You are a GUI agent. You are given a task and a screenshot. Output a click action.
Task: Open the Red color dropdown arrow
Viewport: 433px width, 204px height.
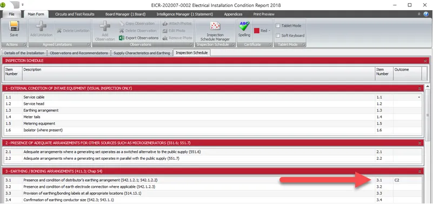tap(270, 31)
